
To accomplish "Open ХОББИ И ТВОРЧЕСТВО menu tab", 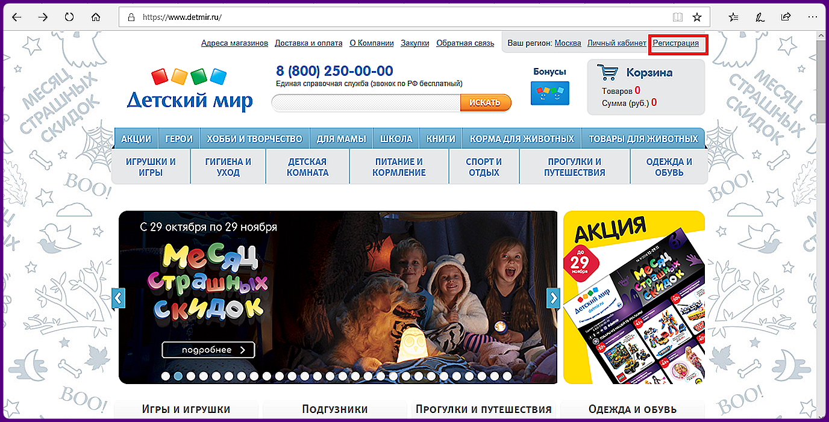I will point(255,138).
